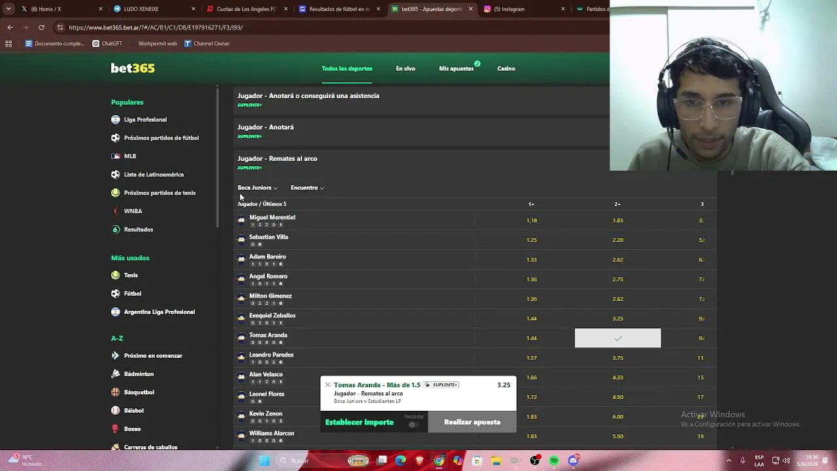The image size is (837, 471).
Task: Click the bet365 logo
Action: pyautogui.click(x=133, y=68)
